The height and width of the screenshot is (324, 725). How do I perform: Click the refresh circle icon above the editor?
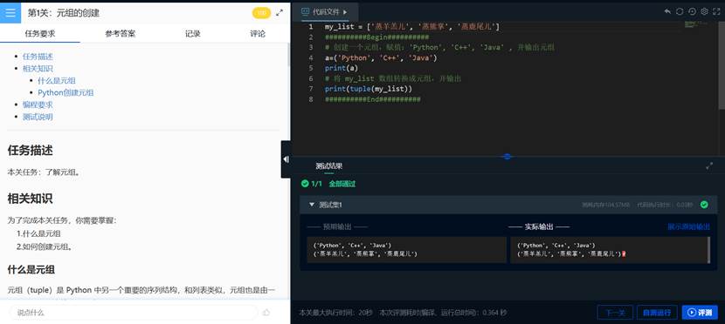click(x=680, y=11)
